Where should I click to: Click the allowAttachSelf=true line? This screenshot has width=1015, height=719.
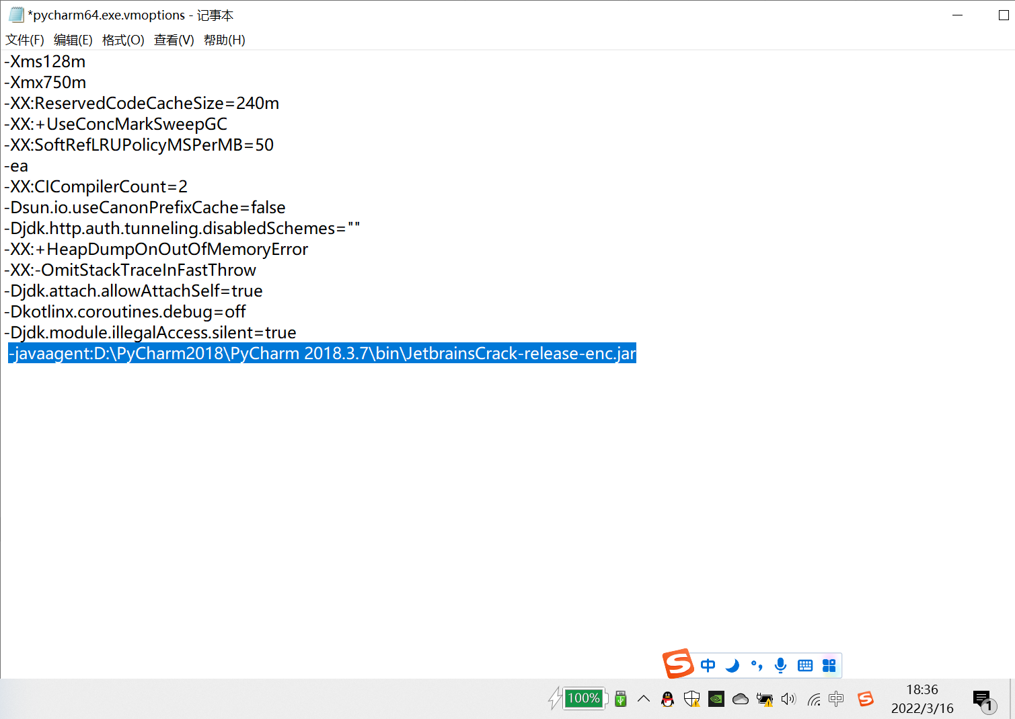click(x=134, y=291)
